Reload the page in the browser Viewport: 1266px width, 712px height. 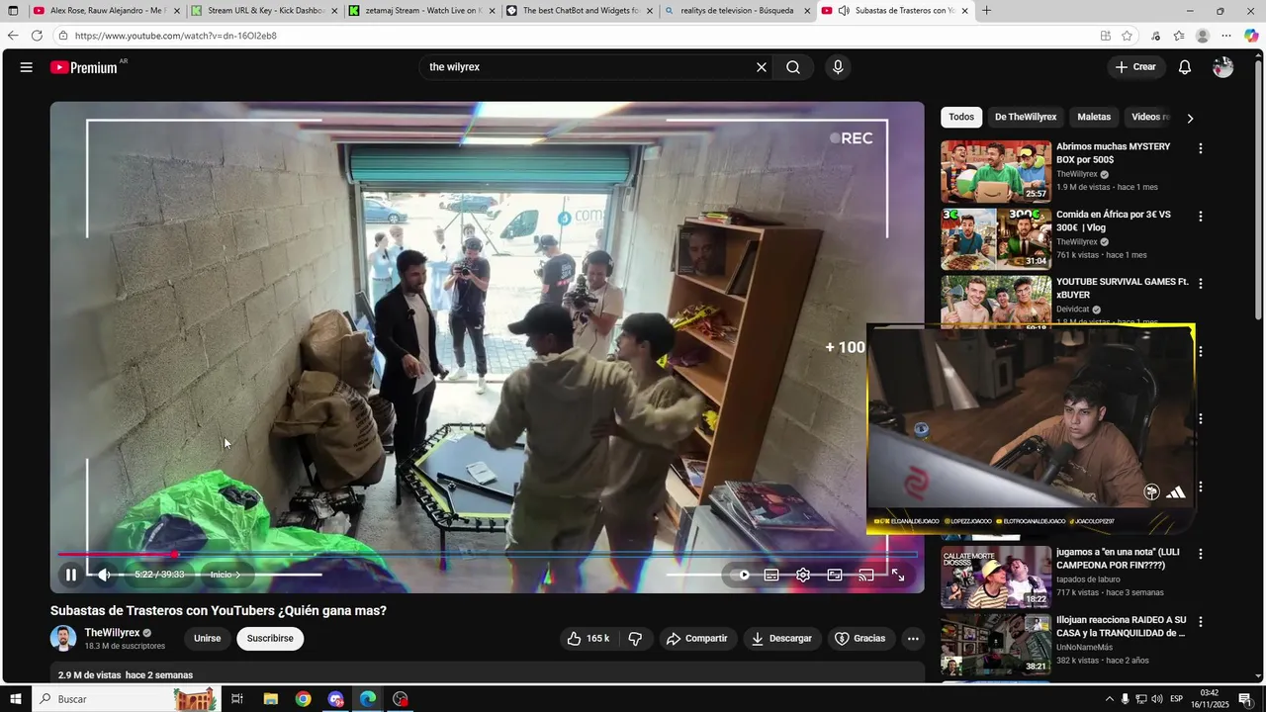(x=37, y=36)
